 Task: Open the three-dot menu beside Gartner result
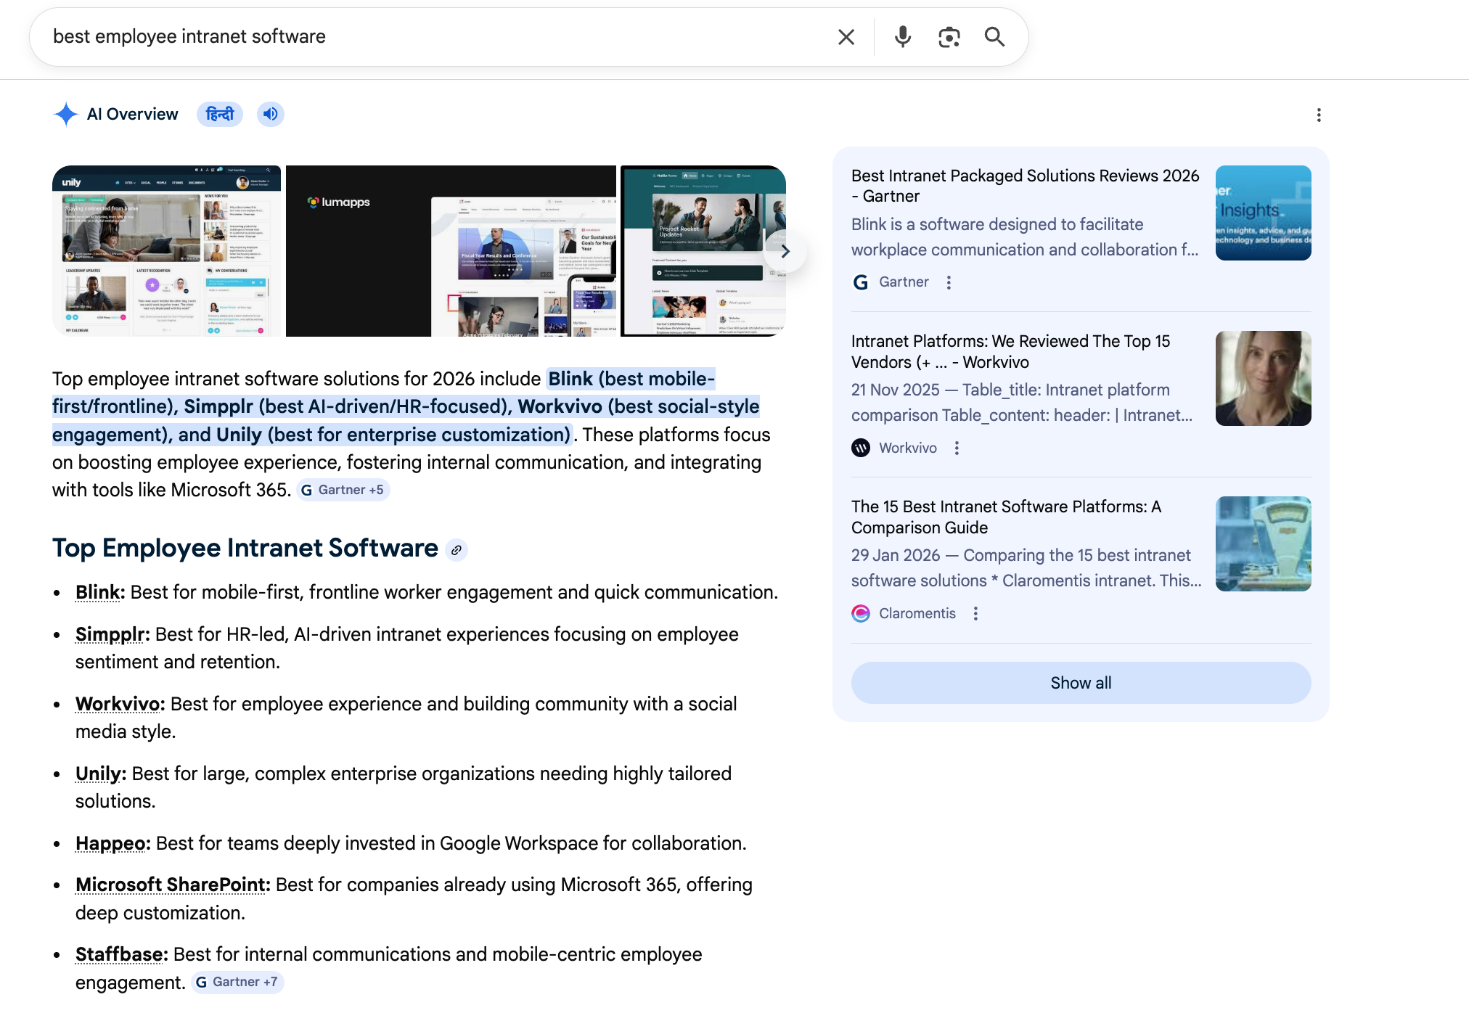click(x=949, y=282)
